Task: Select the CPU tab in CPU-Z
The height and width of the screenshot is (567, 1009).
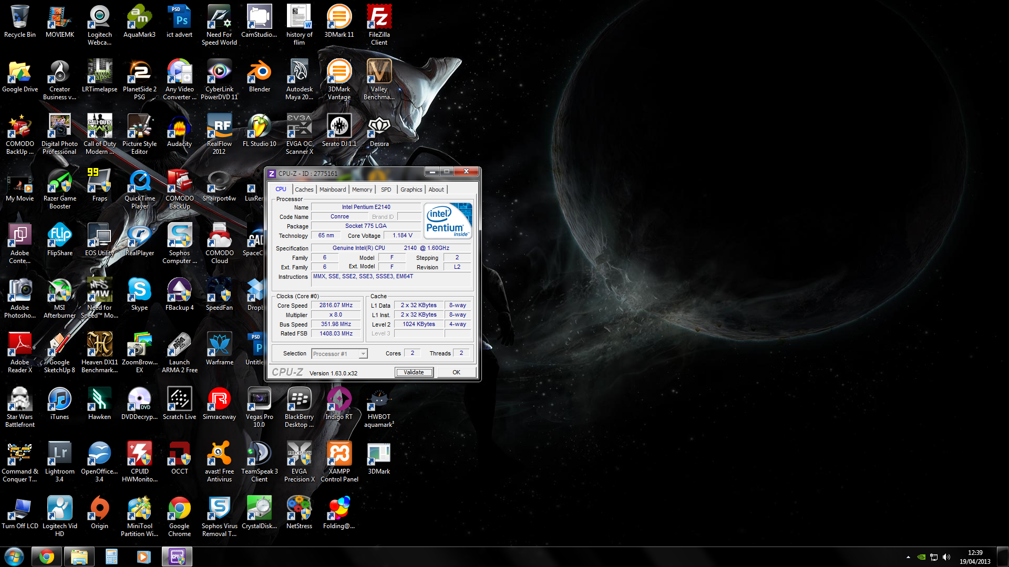Action: point(281,189)
